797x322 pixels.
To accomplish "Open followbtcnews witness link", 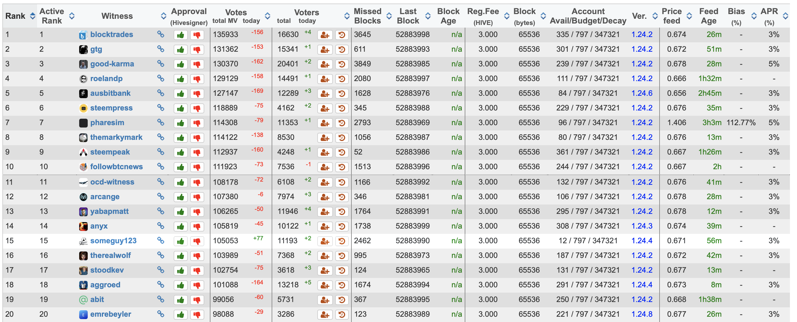I will coord(117,167).
